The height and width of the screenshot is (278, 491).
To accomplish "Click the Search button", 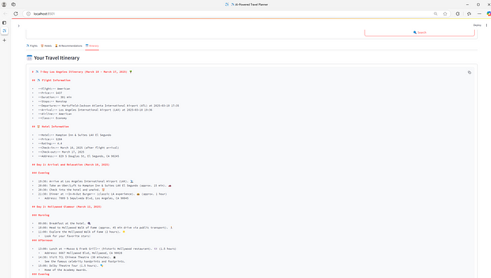I will point(419,32).
